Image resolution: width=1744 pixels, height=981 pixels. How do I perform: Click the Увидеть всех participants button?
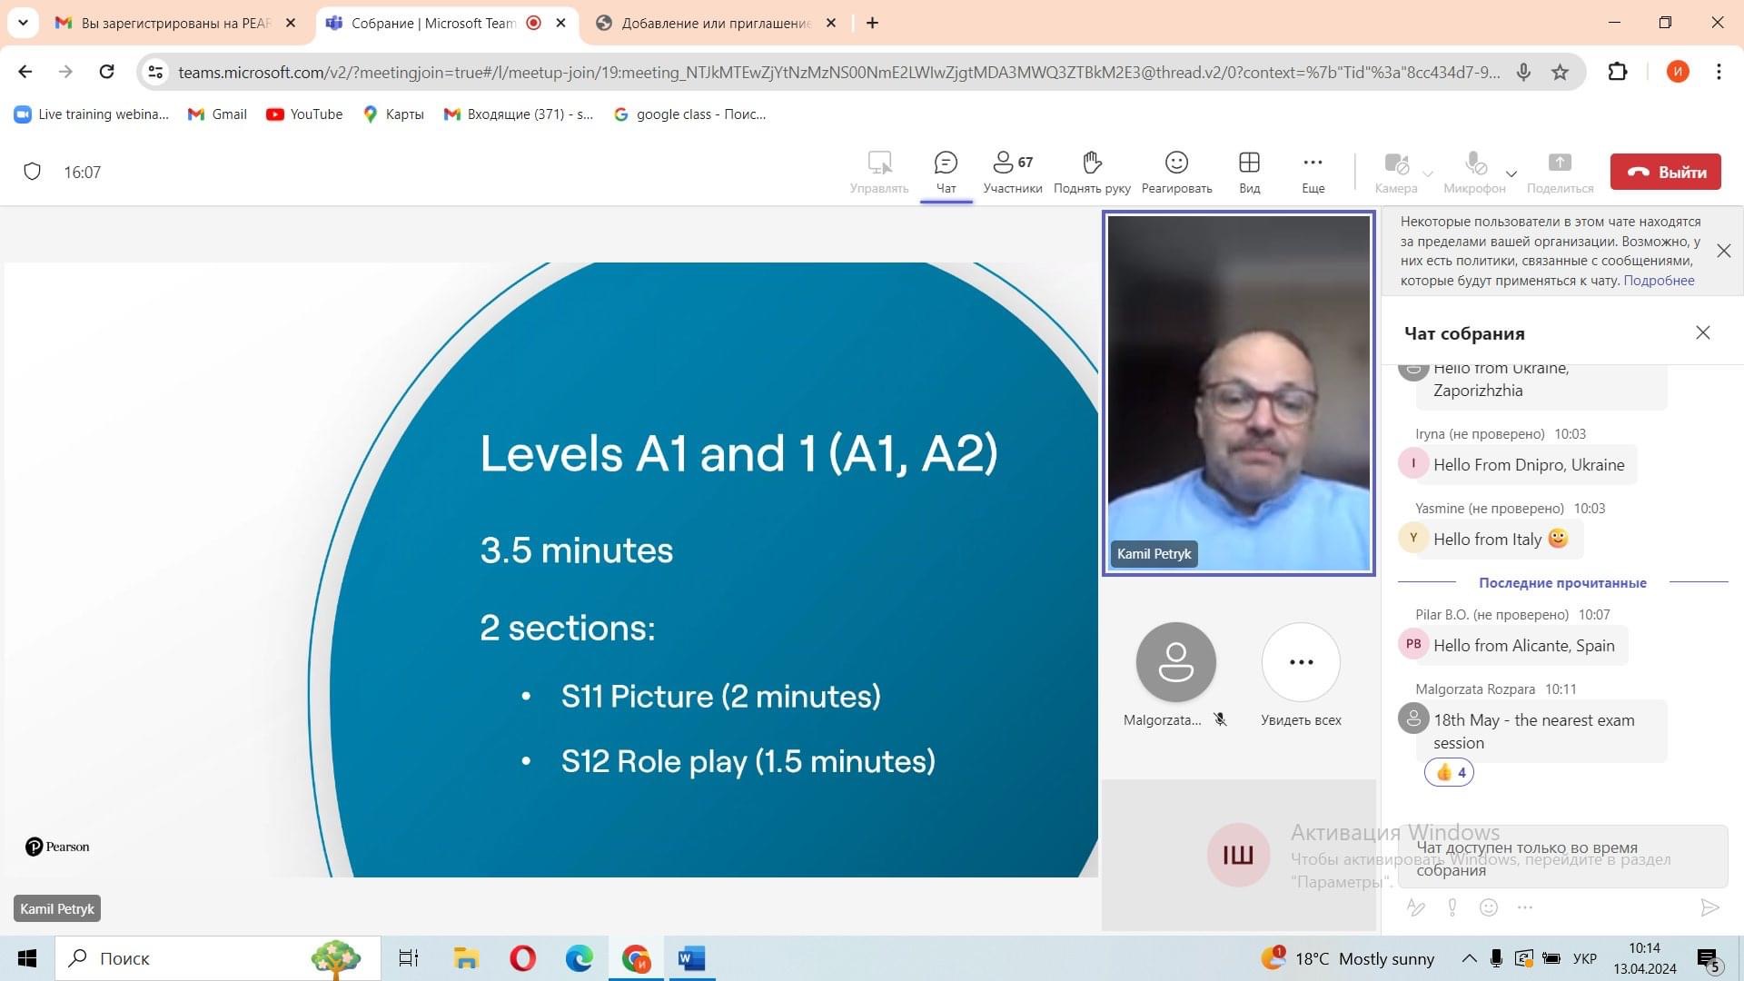[1301, 676]
